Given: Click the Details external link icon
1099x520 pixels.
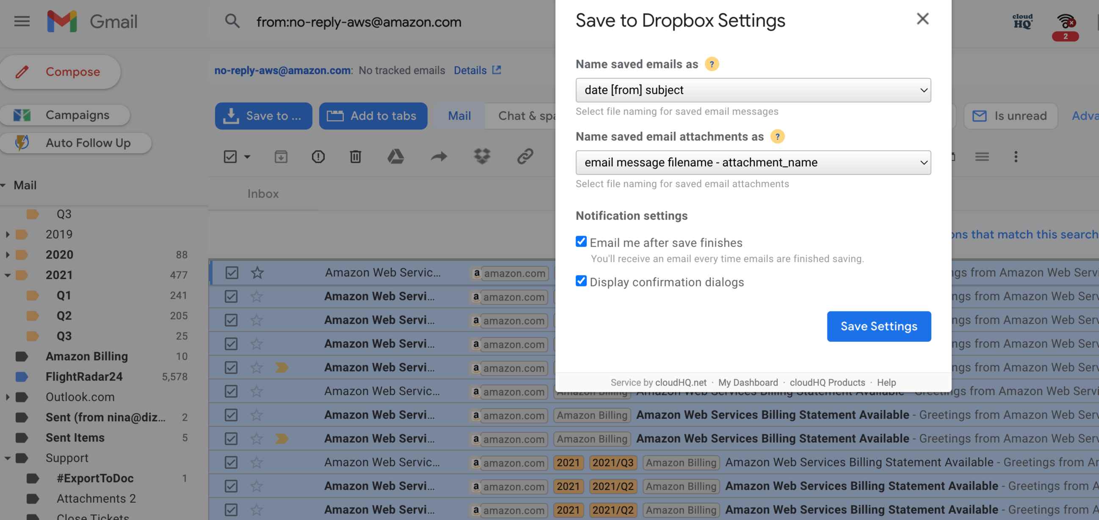Looking at the screenshot, I should coord(497,70).
